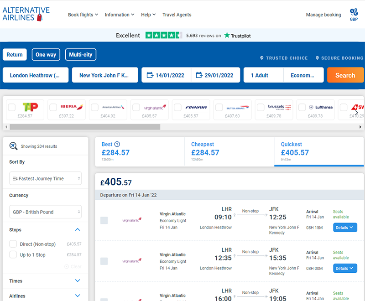Click the American Airlines logo
Screen dimensions: 365x301
pos(113,107)
